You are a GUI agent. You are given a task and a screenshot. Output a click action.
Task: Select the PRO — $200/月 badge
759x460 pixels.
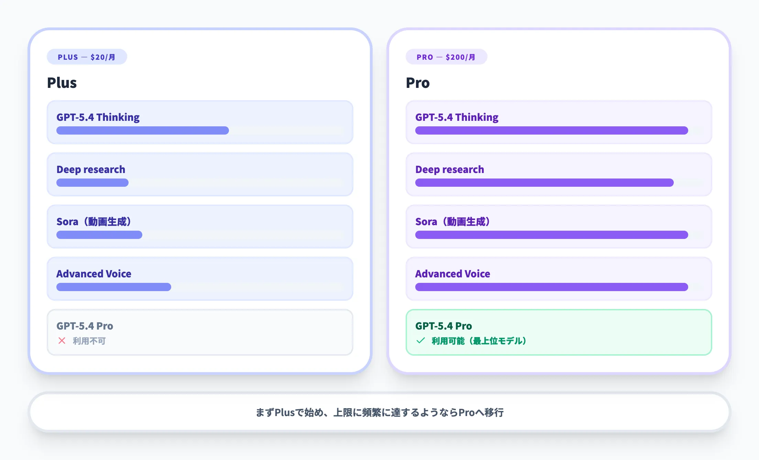[x=446, y=57]
